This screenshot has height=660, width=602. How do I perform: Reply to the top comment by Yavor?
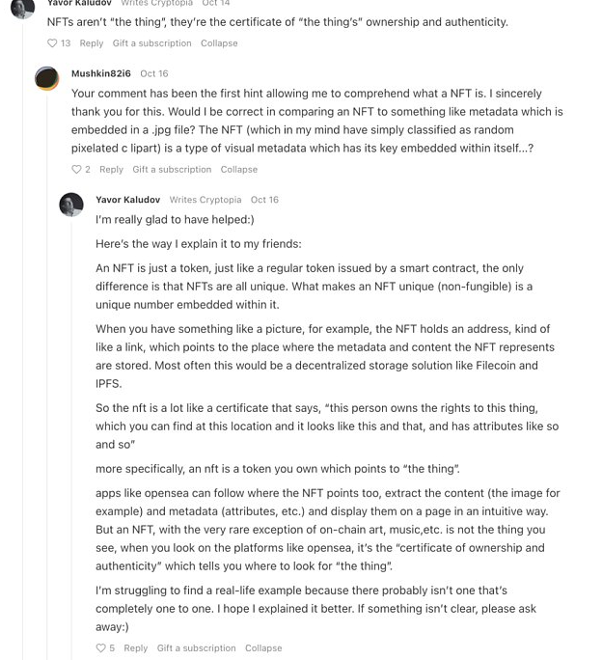pyautogui.click(x=92, y=43)
